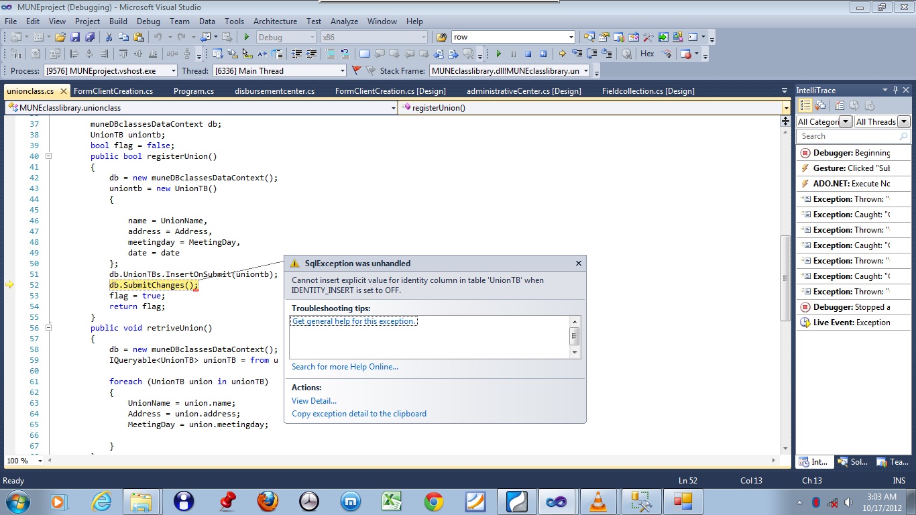Click Get general help for this exception
Viewport: 916px width, 515px height.
[x=354, y=321]
